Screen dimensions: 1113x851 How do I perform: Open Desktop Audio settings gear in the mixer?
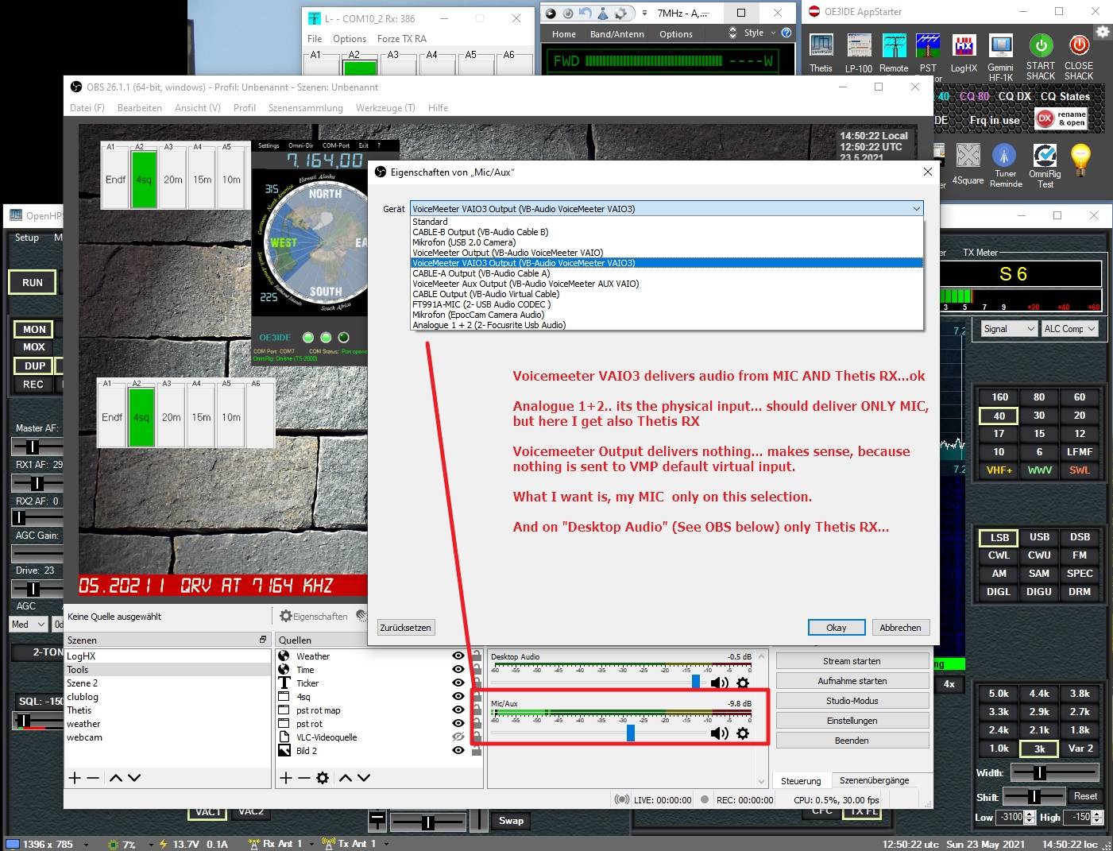743,683
